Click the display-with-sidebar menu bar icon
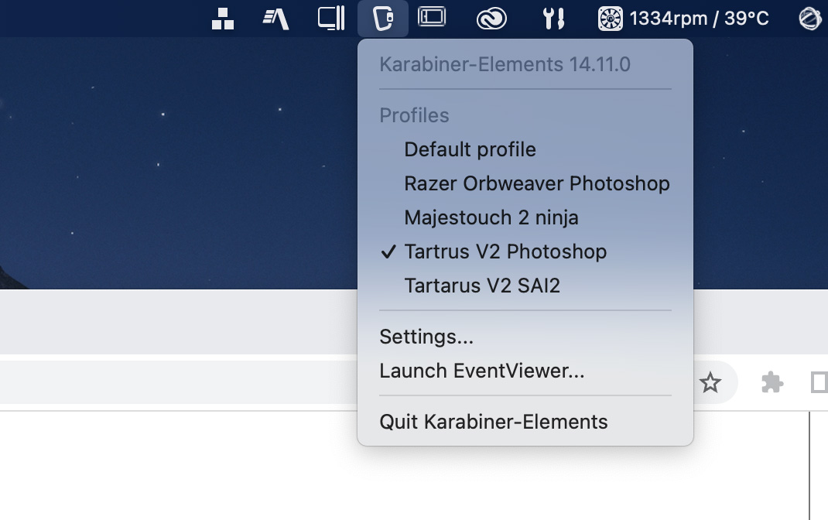 331,18
